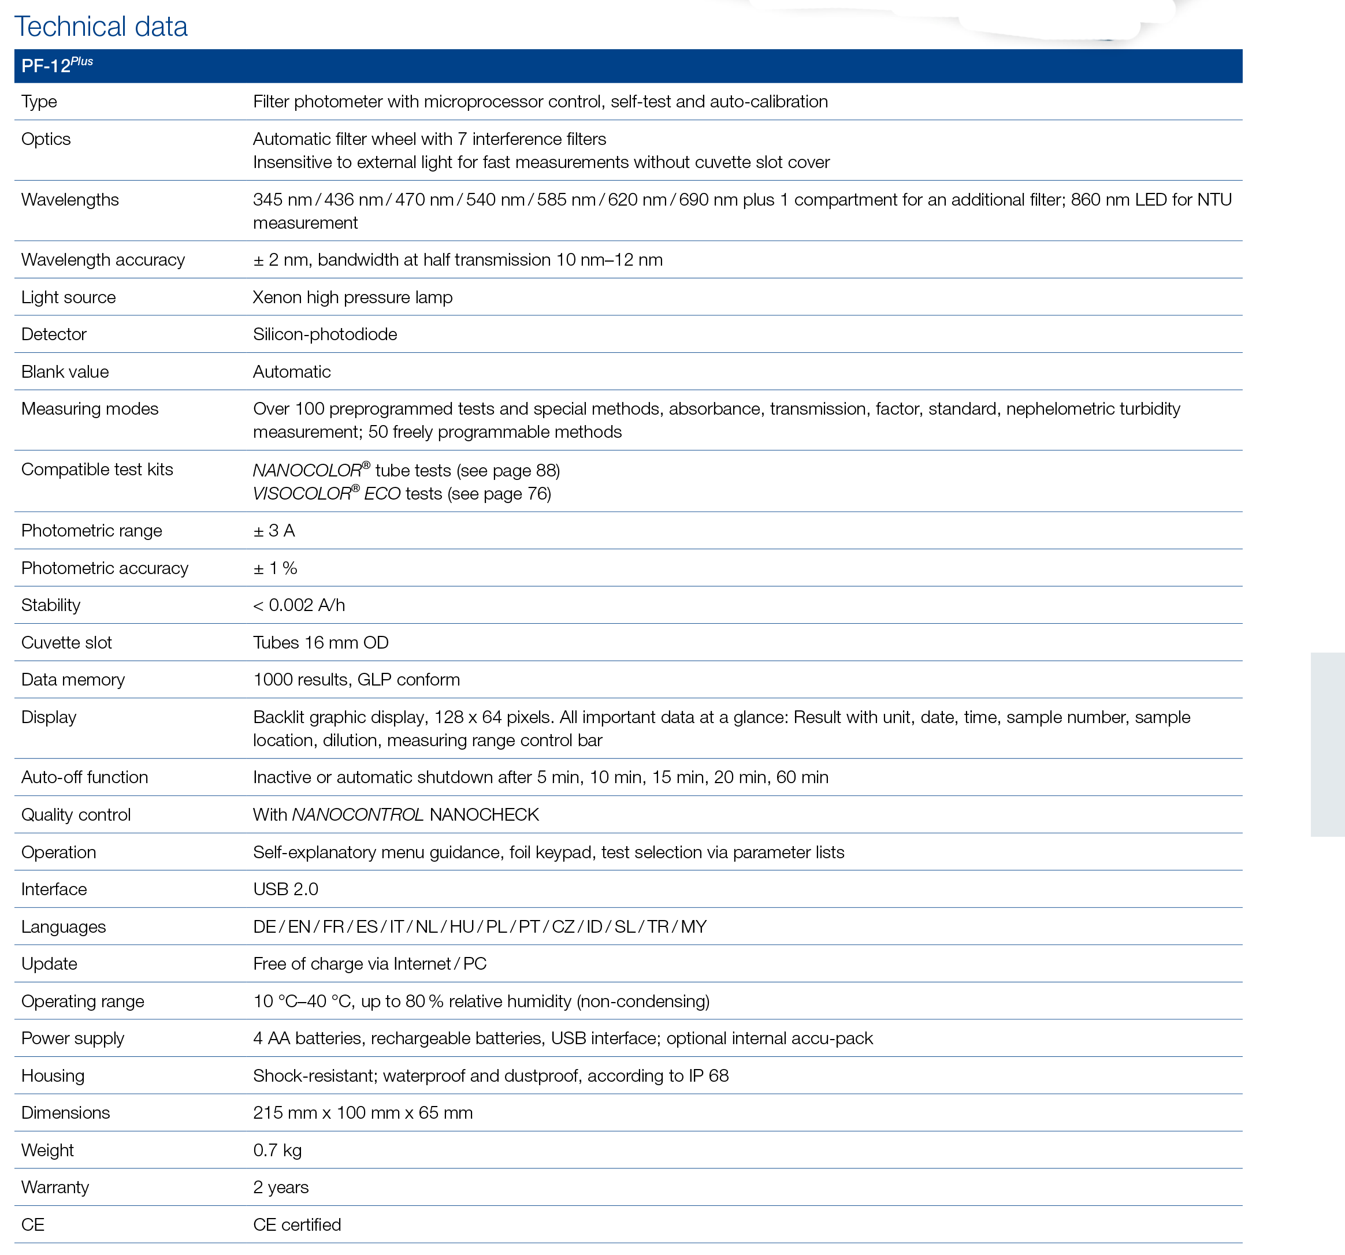Click the 'DE / EN / FR / ES' language list
Image resolution: width=1345 pixels, height=1255 pixels.
480,927
